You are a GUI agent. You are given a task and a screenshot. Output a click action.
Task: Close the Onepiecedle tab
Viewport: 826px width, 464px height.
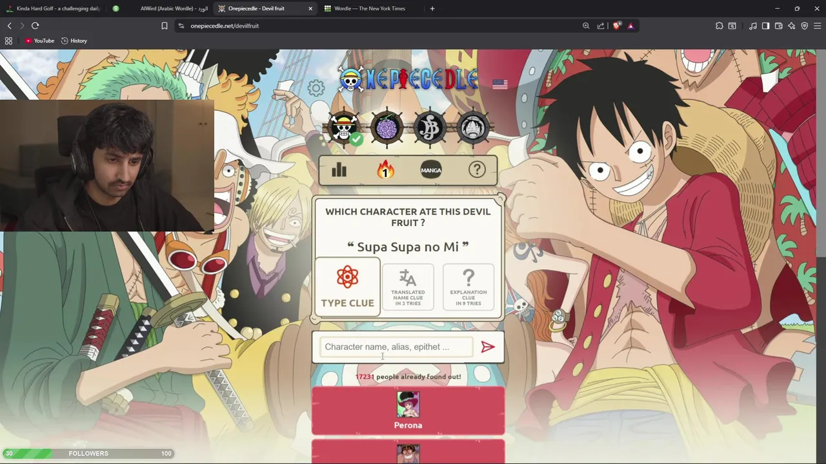pyautogui.click(x=310, y=8)
